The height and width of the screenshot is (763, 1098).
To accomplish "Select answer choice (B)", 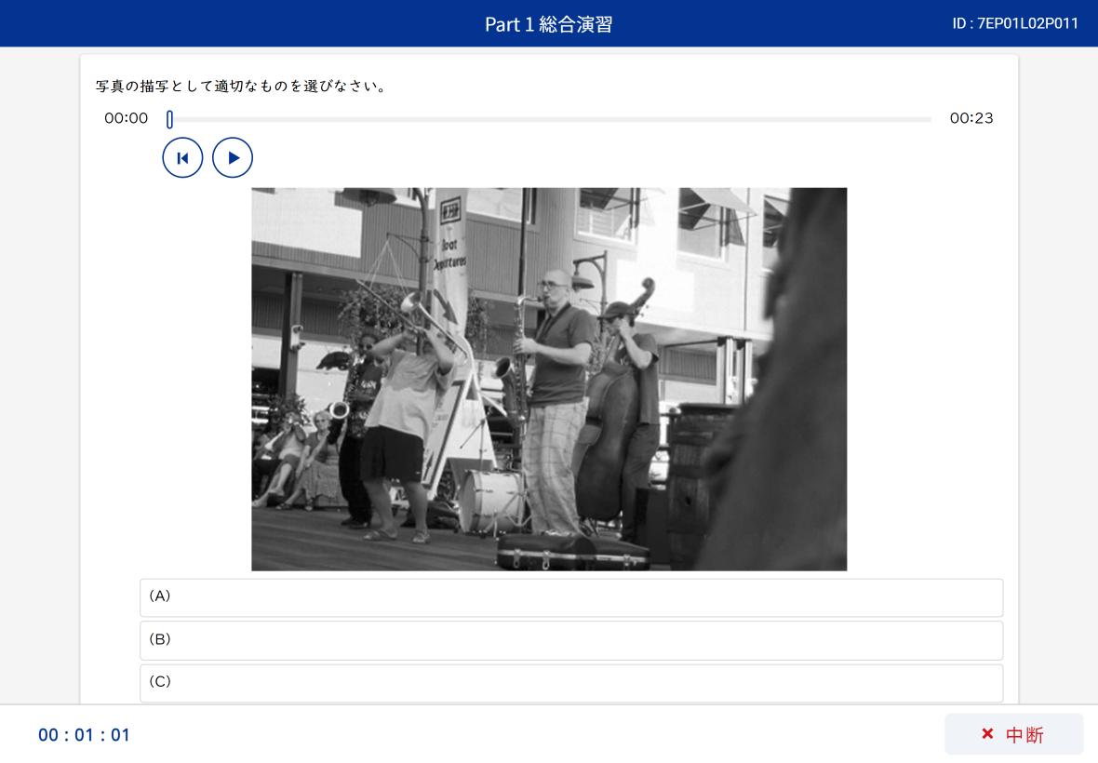I will (570, 640).
